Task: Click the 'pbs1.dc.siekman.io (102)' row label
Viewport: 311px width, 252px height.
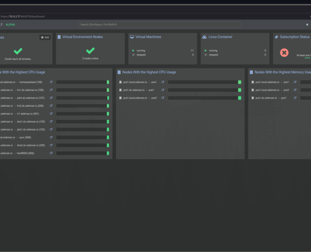Action: tap(31, 129)
